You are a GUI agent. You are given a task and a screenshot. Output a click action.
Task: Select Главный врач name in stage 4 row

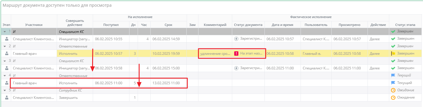tap(25, 83)
